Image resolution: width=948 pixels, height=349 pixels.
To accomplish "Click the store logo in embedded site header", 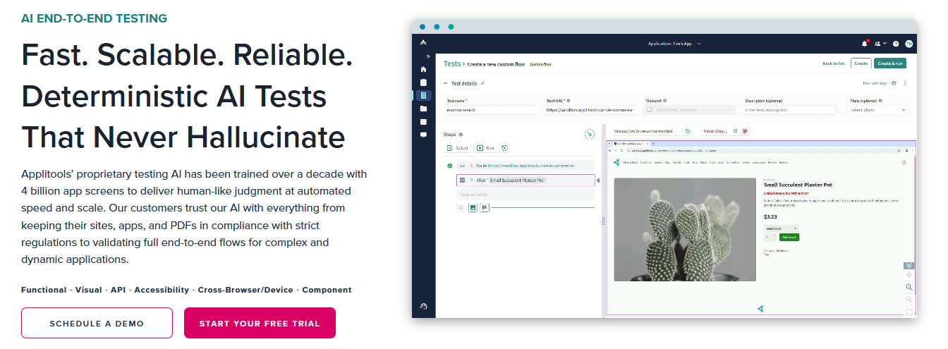I will tap(616, 162).
